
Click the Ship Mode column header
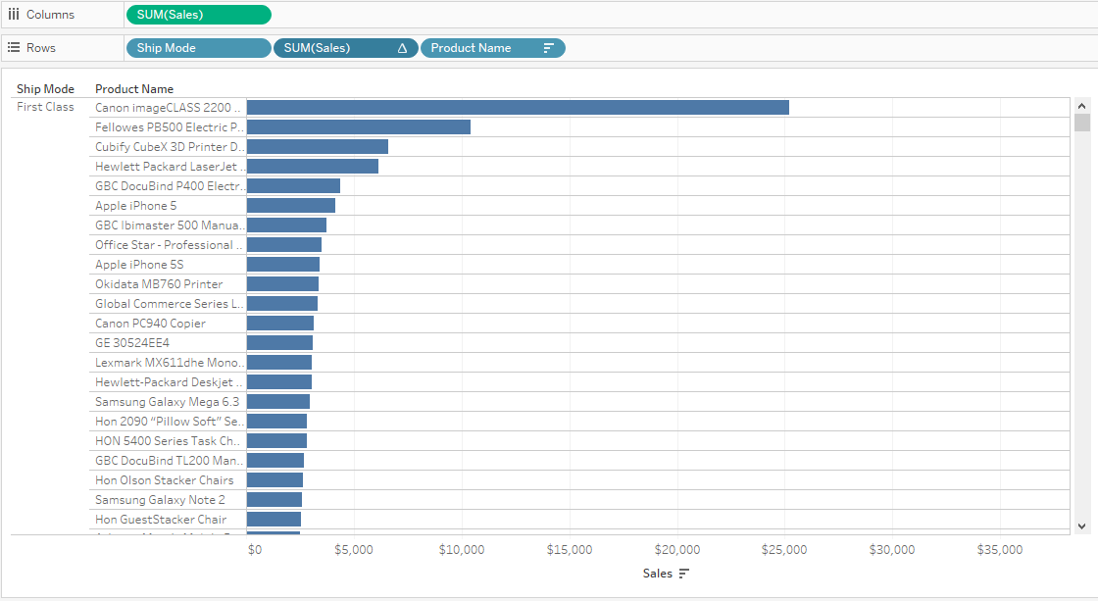coord(45,89)
